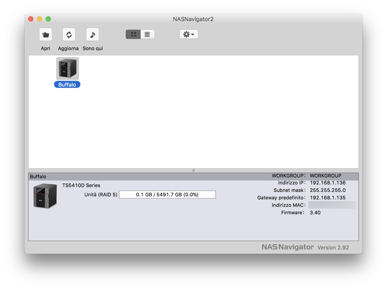Viewport: 387px width, 289px height.
Task: Click the Apri folder icon
Action: click(46, 35)
